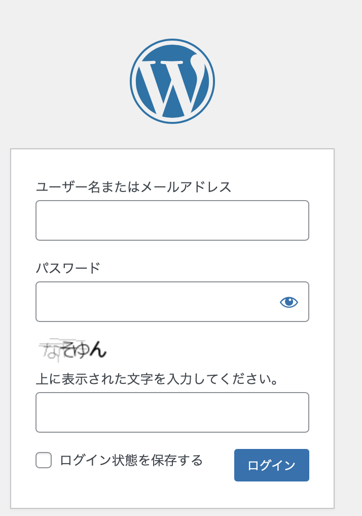
Task: Click the distorted hiragana CAPTCHA picture
Action: tap(73, 349)
